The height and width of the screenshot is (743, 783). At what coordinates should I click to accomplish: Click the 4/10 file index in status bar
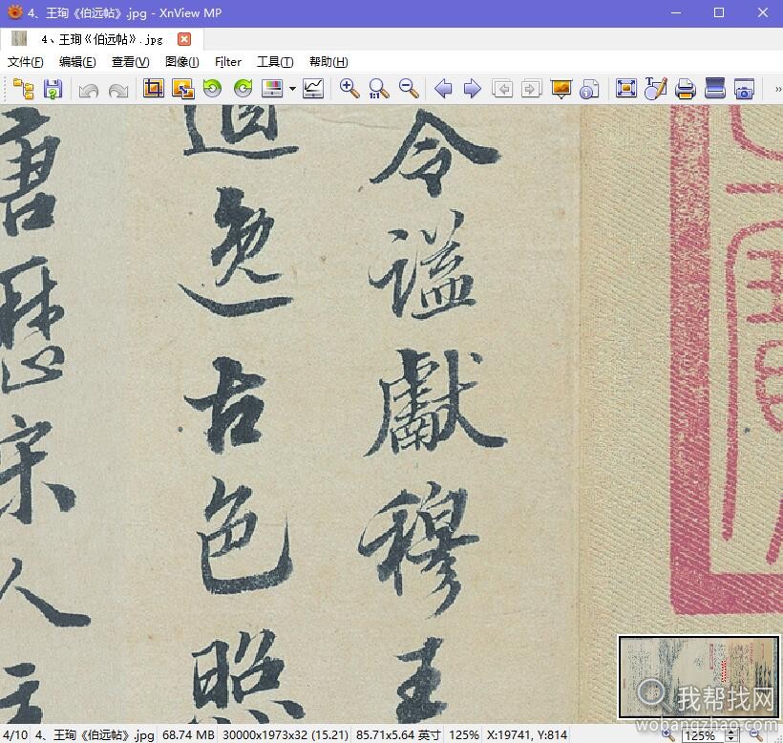tap(15, 734)
